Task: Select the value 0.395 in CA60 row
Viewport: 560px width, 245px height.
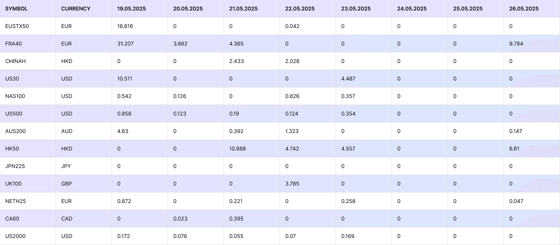Action: click(236, 219)
